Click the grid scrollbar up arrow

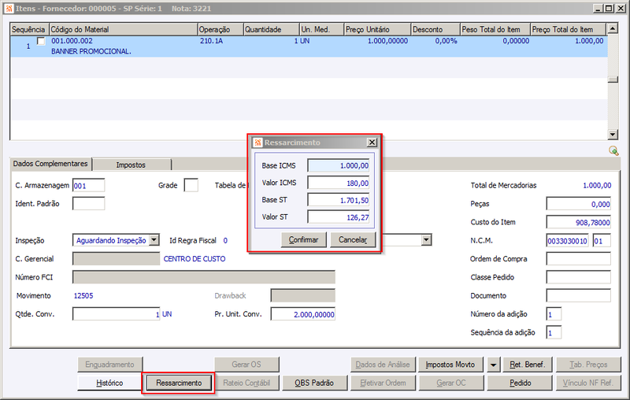click(613, 28)
